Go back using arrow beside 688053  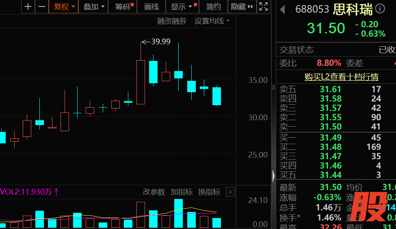(283, 9)
